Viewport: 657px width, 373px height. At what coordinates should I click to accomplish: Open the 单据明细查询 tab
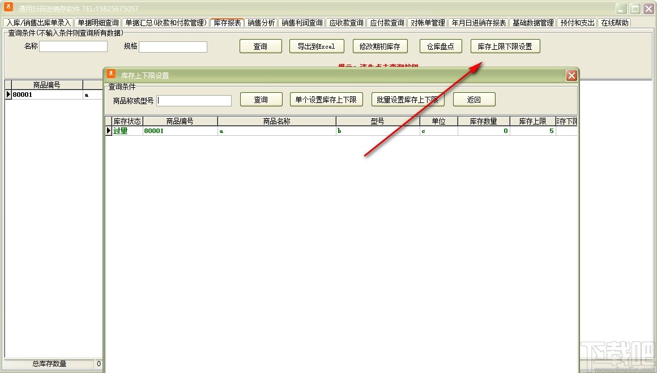tap(96, 23)
